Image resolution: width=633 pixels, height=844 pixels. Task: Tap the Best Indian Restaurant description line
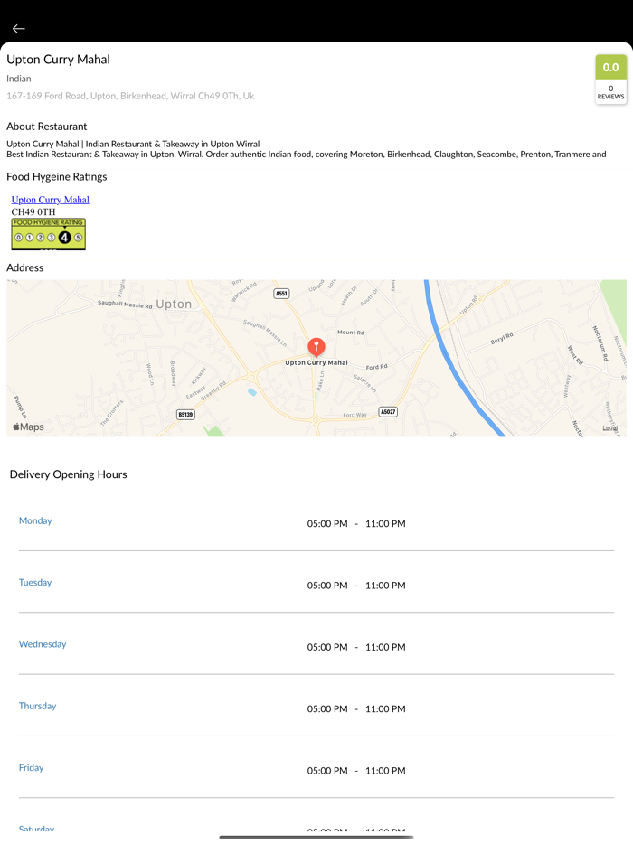point(306,154)
